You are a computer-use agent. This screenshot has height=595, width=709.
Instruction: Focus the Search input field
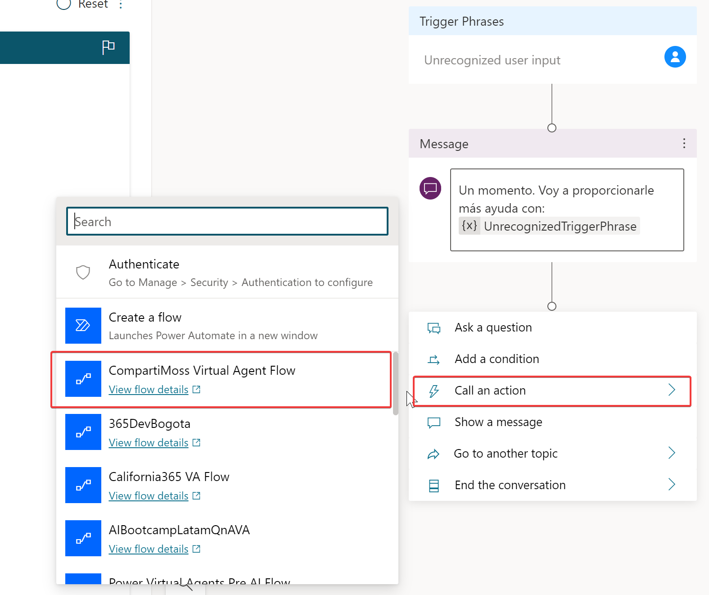227,221
